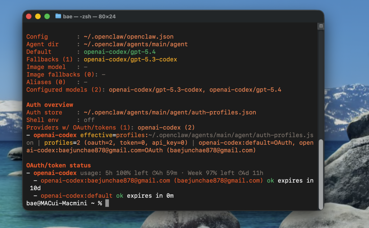Click the "off" value of Shell env
Image resolution: width=369 pixels, height=228 pixels.
tap(89, 120)
